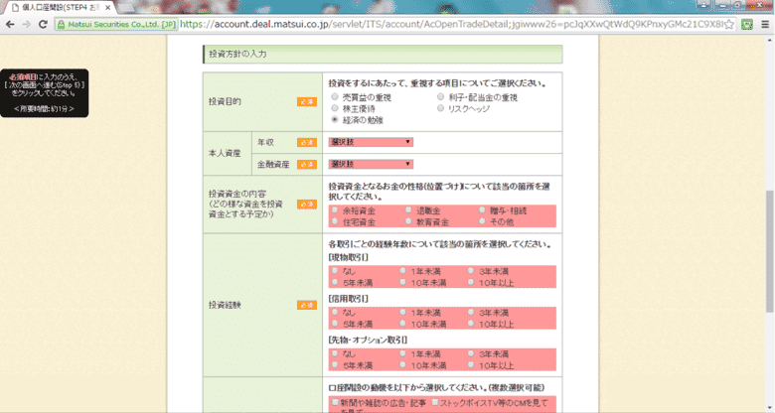The image size is (775, 413).
Task: Select なし under 信用取引 experience
Action: point(334,312)
